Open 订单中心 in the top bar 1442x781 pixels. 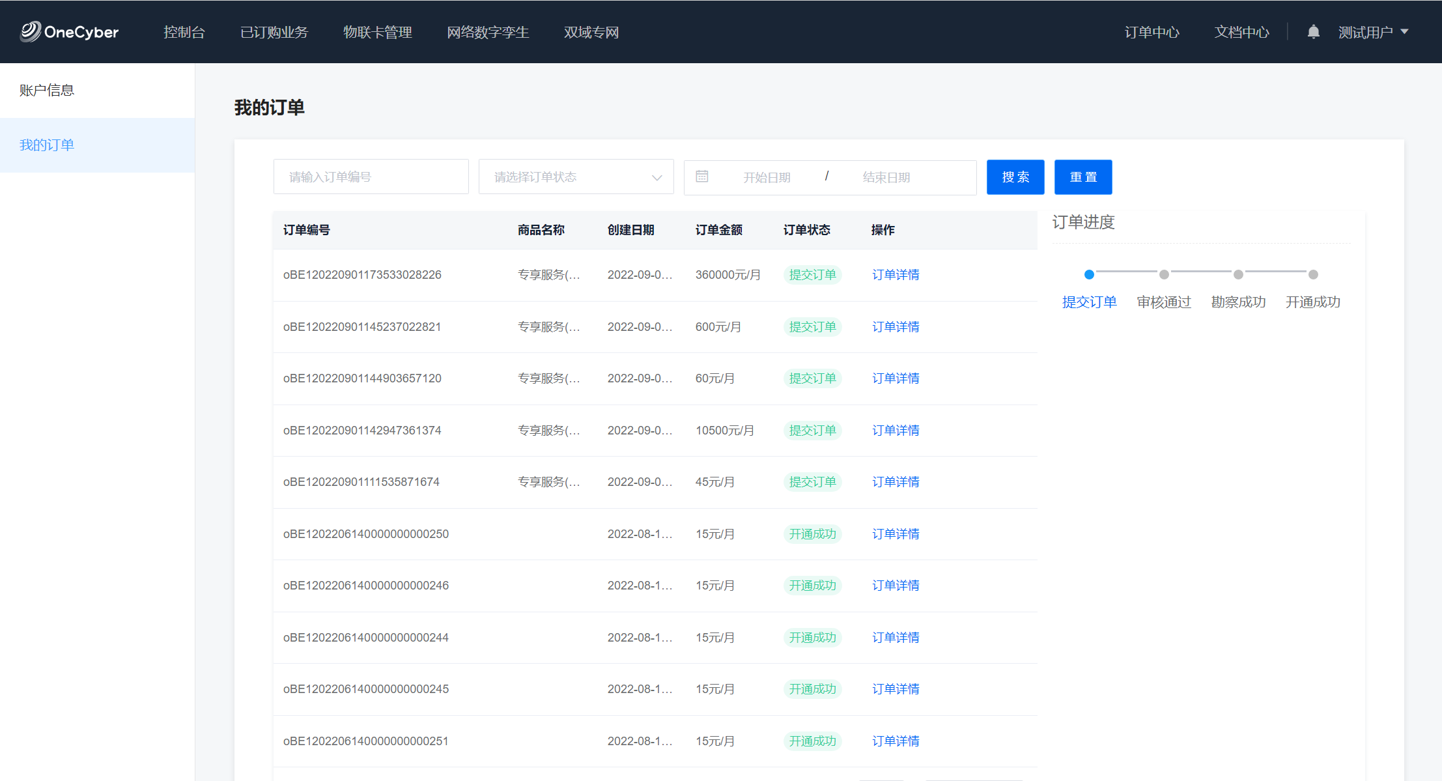(1152, 32)
